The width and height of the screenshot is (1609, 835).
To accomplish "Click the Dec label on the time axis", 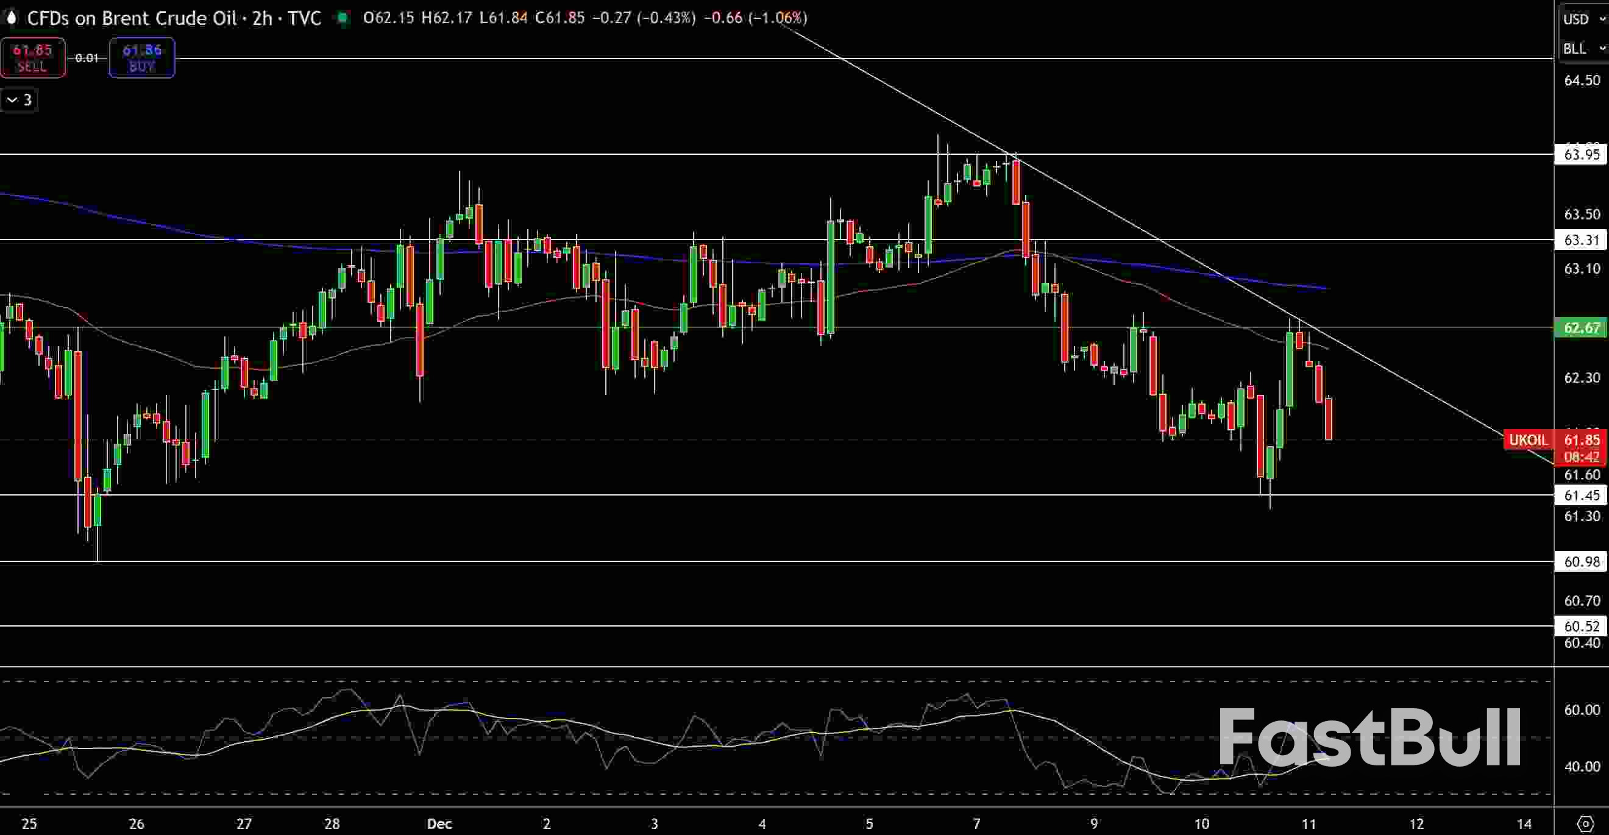I will pyautogui.click(x=439, y=824).
